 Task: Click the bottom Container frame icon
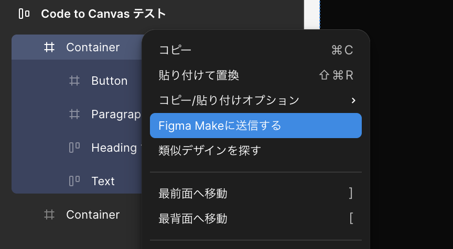click(49, 214)
